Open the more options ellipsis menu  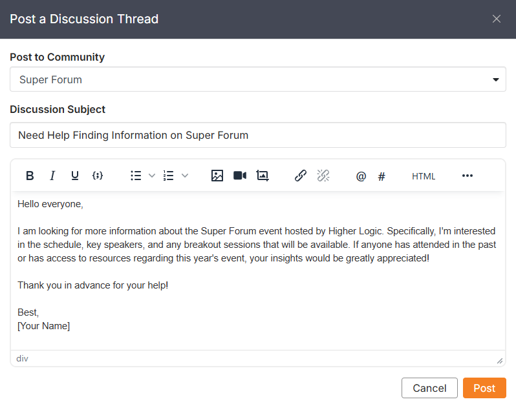[x=468, y=176]
